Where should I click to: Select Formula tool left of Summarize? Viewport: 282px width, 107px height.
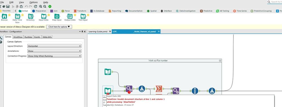click(142, 89)
